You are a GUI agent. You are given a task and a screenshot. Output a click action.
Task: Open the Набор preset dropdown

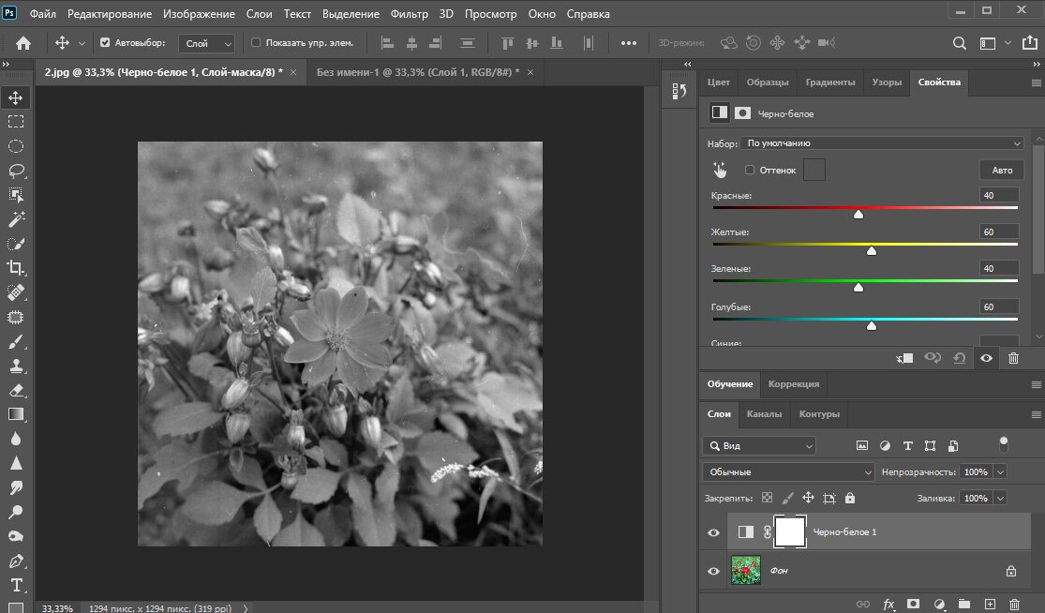(882, 143)
